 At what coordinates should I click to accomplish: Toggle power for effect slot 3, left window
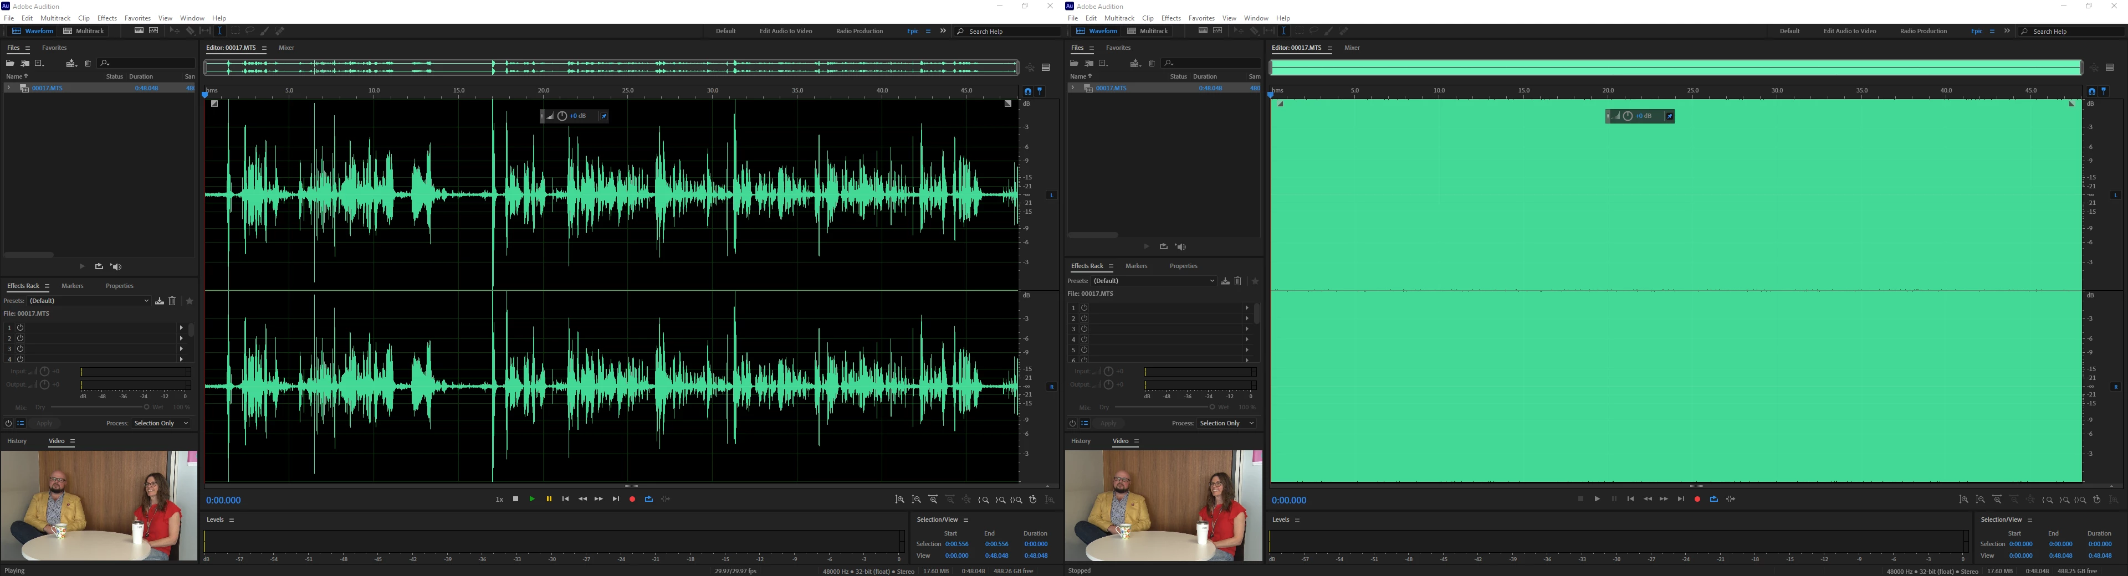[x=21, y=349]
